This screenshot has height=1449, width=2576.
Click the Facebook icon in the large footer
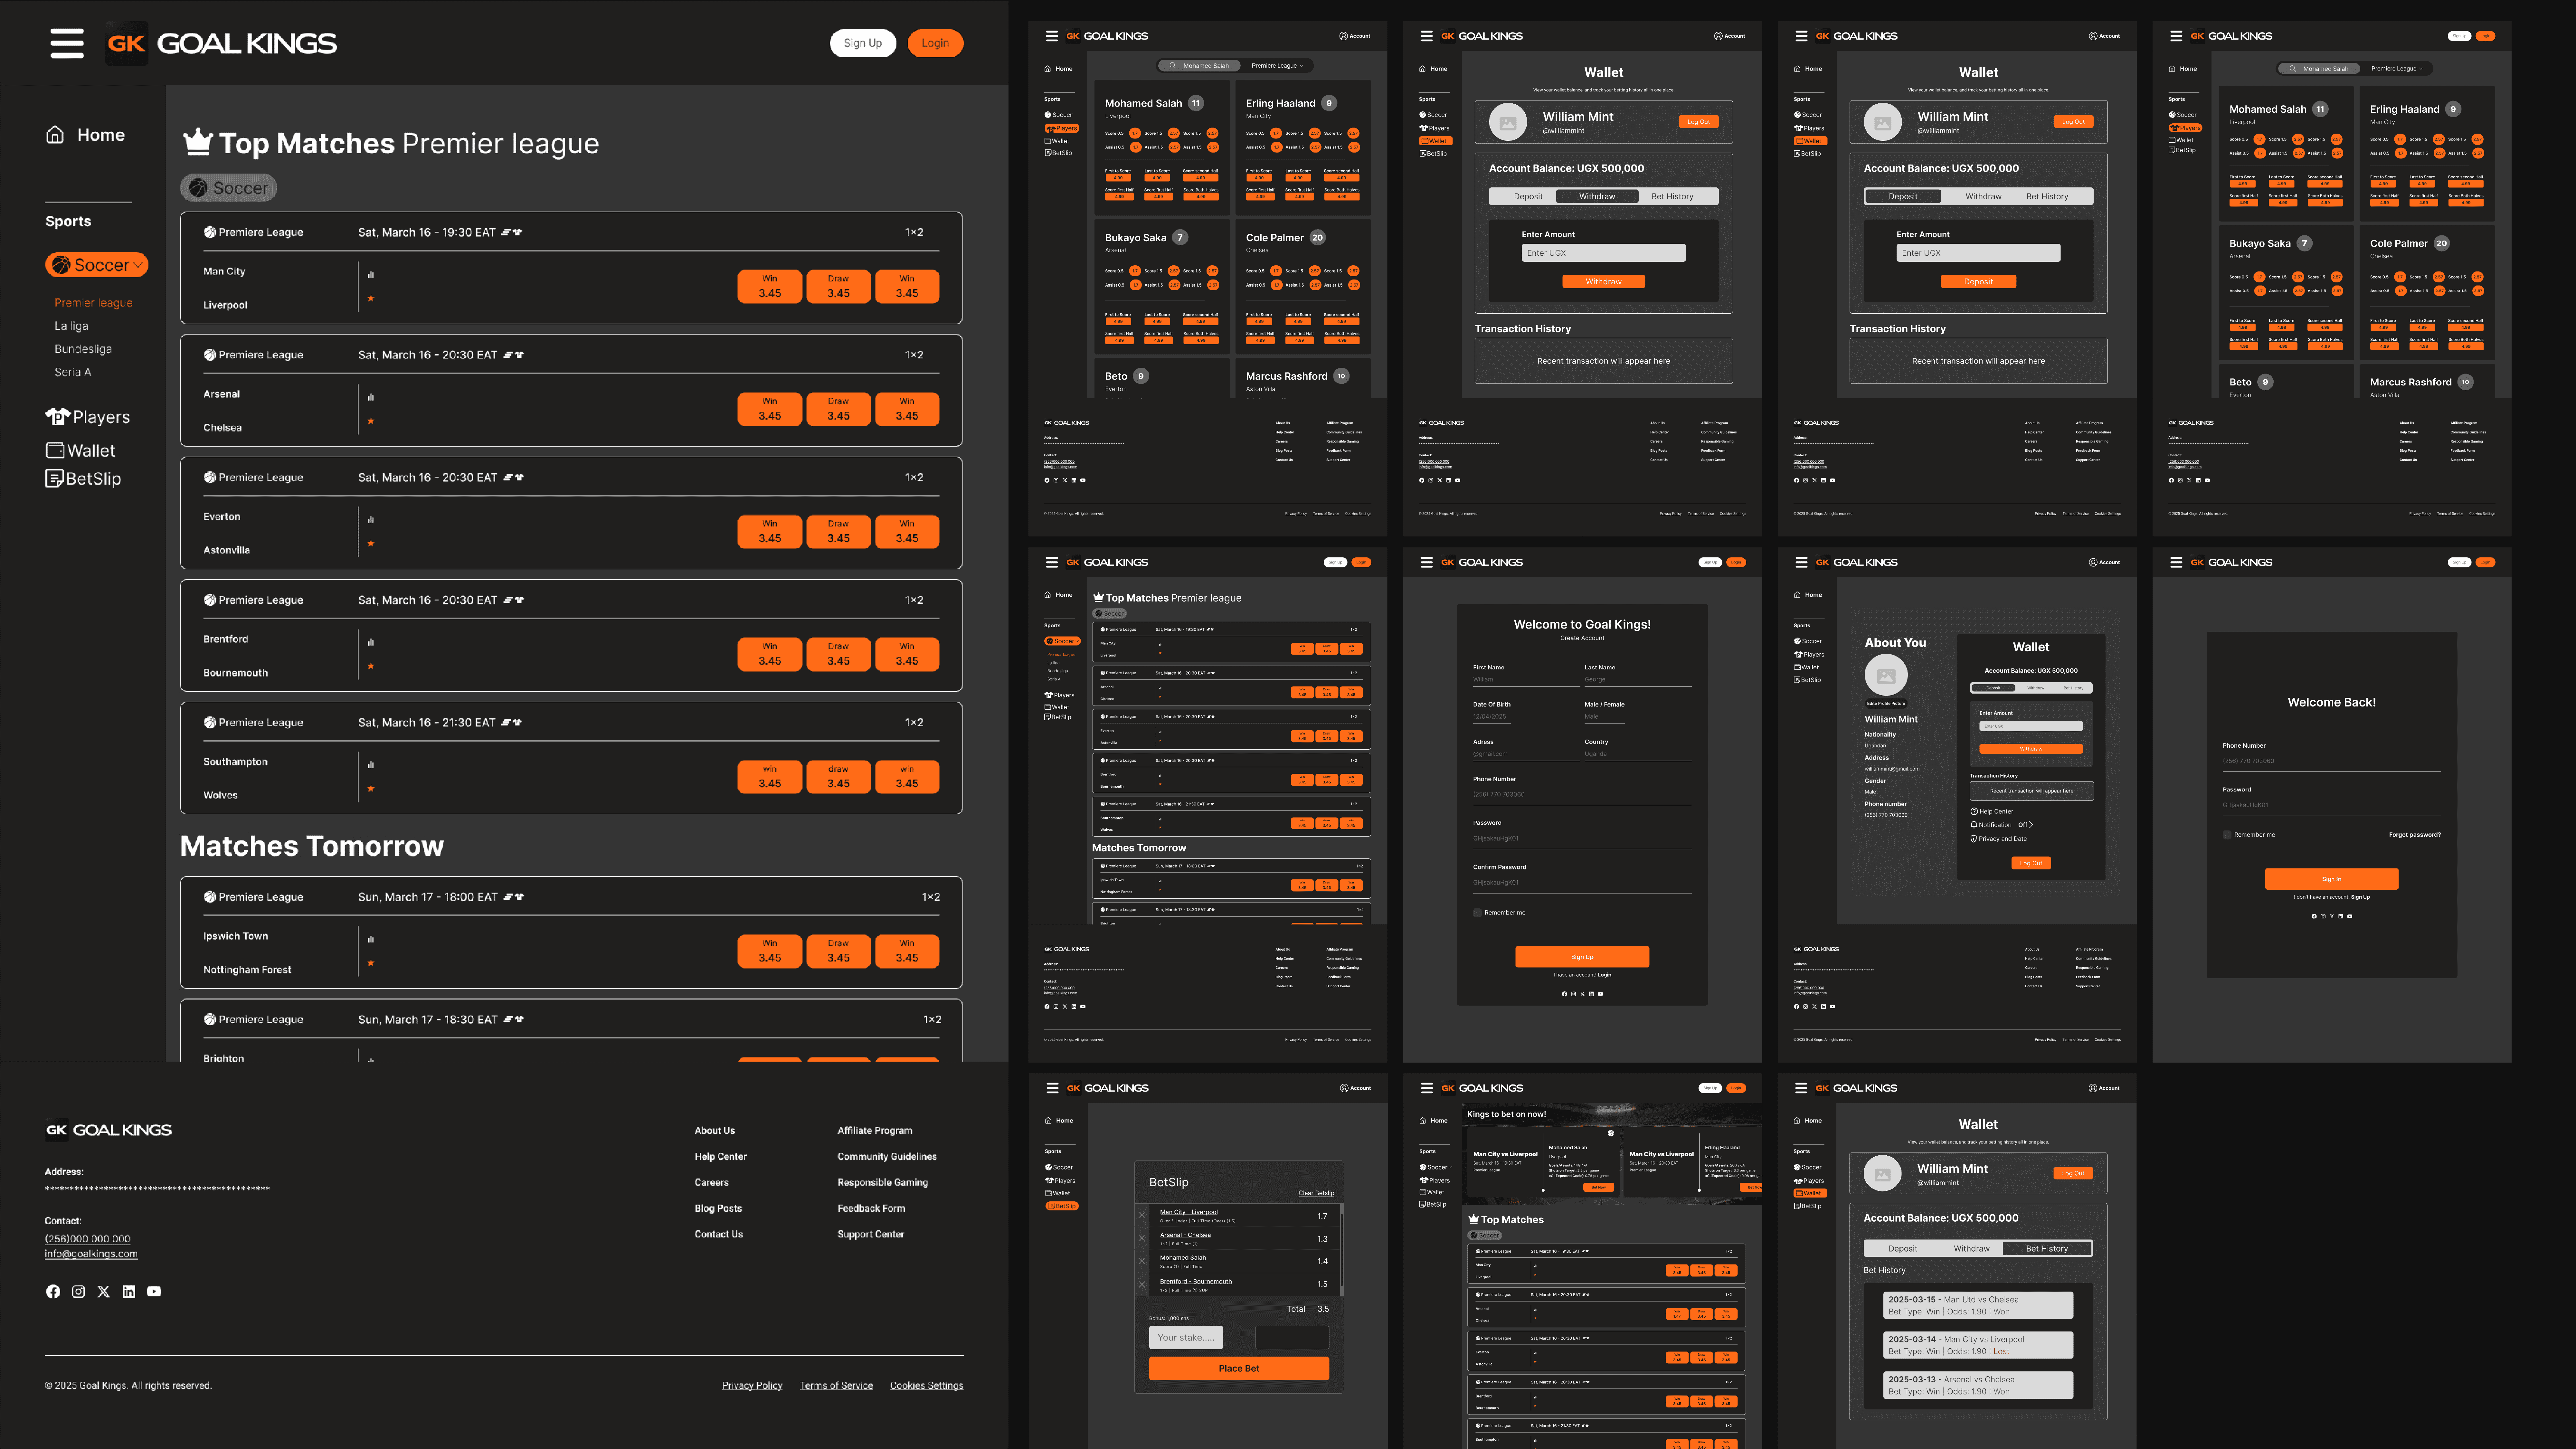click(x=53, y=1291)
